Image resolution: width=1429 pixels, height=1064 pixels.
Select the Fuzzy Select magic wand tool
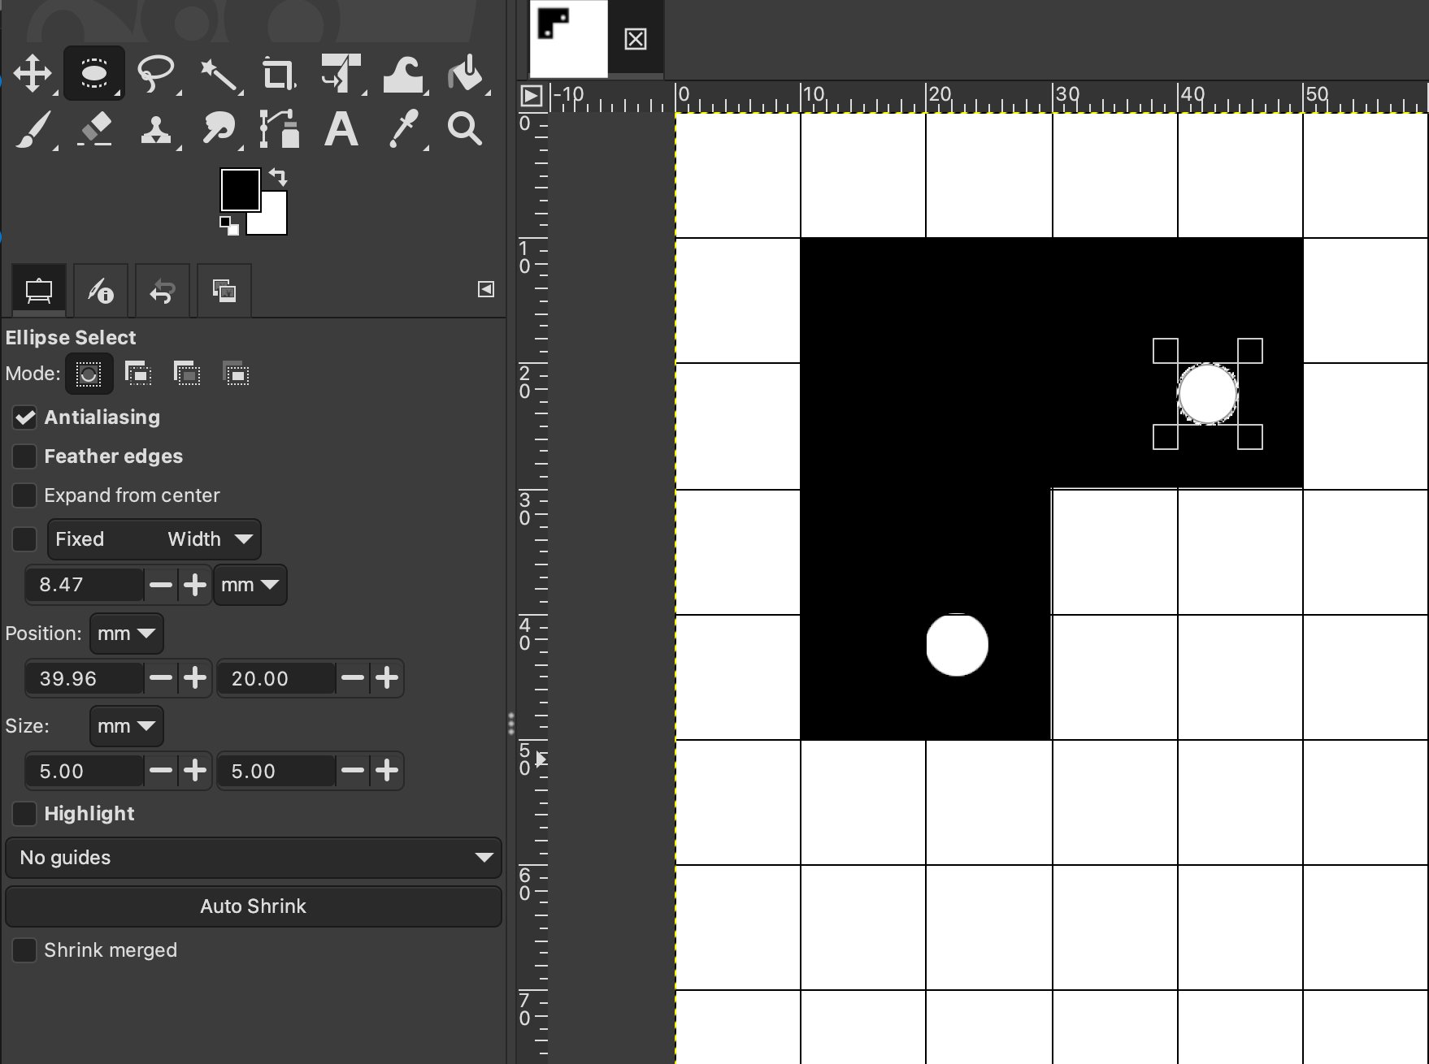tap(218, 75)
